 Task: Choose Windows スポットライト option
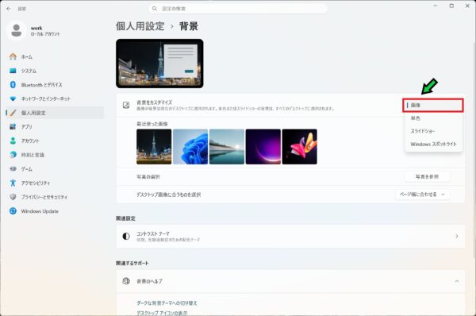pyautogui.click(x=433, y=144)
